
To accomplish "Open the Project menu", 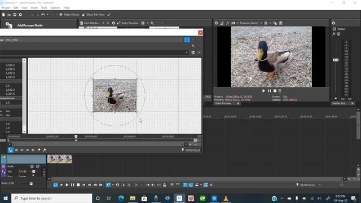I will click(6, 8).
